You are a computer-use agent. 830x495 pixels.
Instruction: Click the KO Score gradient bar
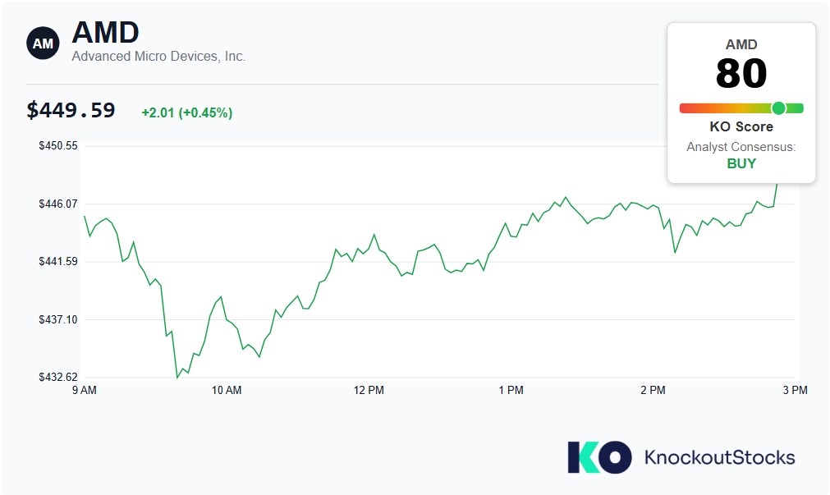click(x=741, y=108)
